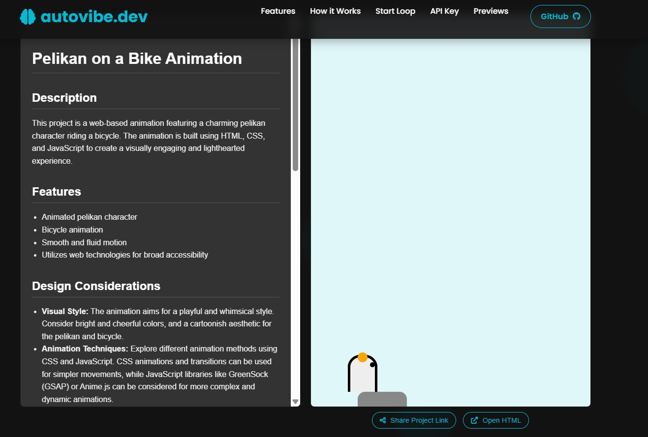This screenshot has height=437, width=648.
Task: Click the external link icon on Open HTML
Action: click(x=474, y=420)
